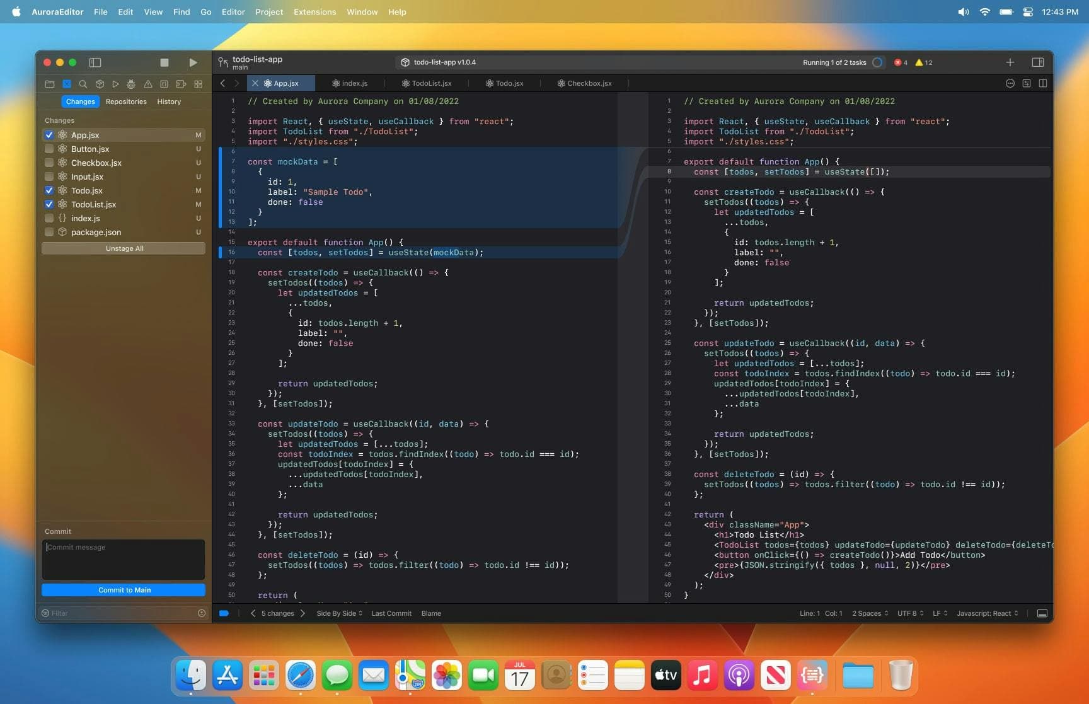Click into the commit message field
Screen dimensions: 1089x704
pyautogui.click(x=124, y=559)
